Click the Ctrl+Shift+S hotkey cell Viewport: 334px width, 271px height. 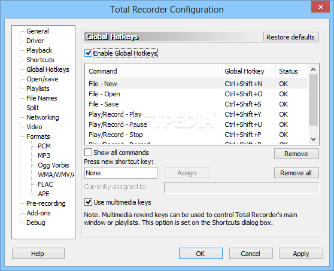pos(243,104)
